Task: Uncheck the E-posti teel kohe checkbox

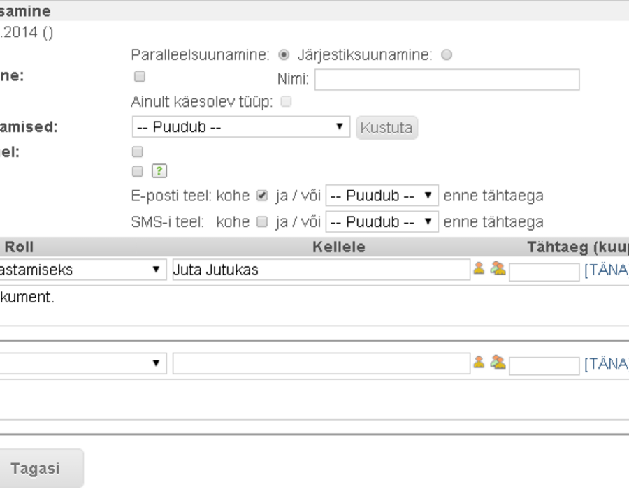Action: click(262, 196)
